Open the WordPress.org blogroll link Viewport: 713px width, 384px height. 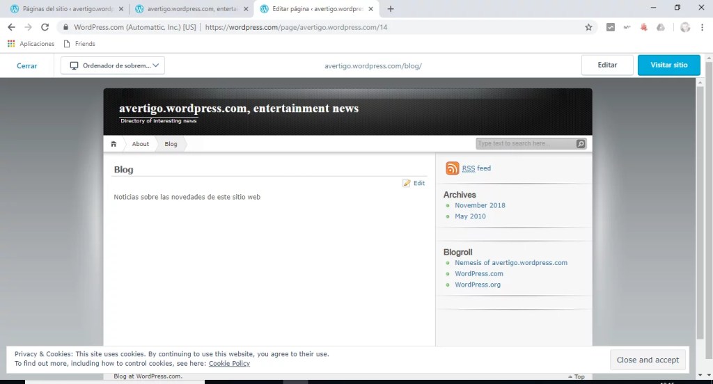[x=478, y=285]
